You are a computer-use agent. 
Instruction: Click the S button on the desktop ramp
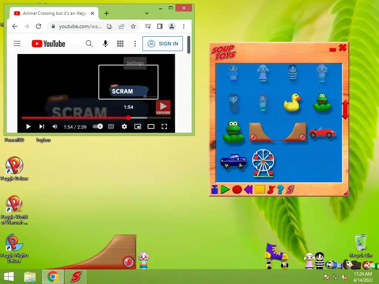[x=128, y=262]
